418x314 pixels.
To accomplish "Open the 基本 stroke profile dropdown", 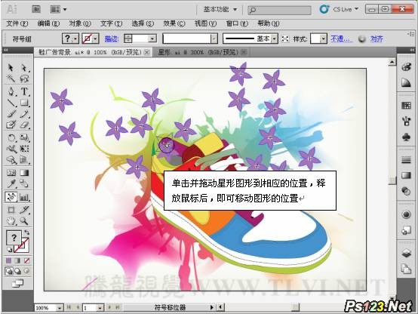I will [275, 39].
